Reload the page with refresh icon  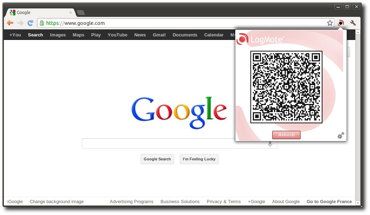click(x=30, y=23)
